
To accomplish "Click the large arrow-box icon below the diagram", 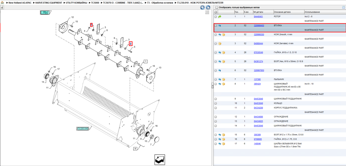I will coord(160,160).
